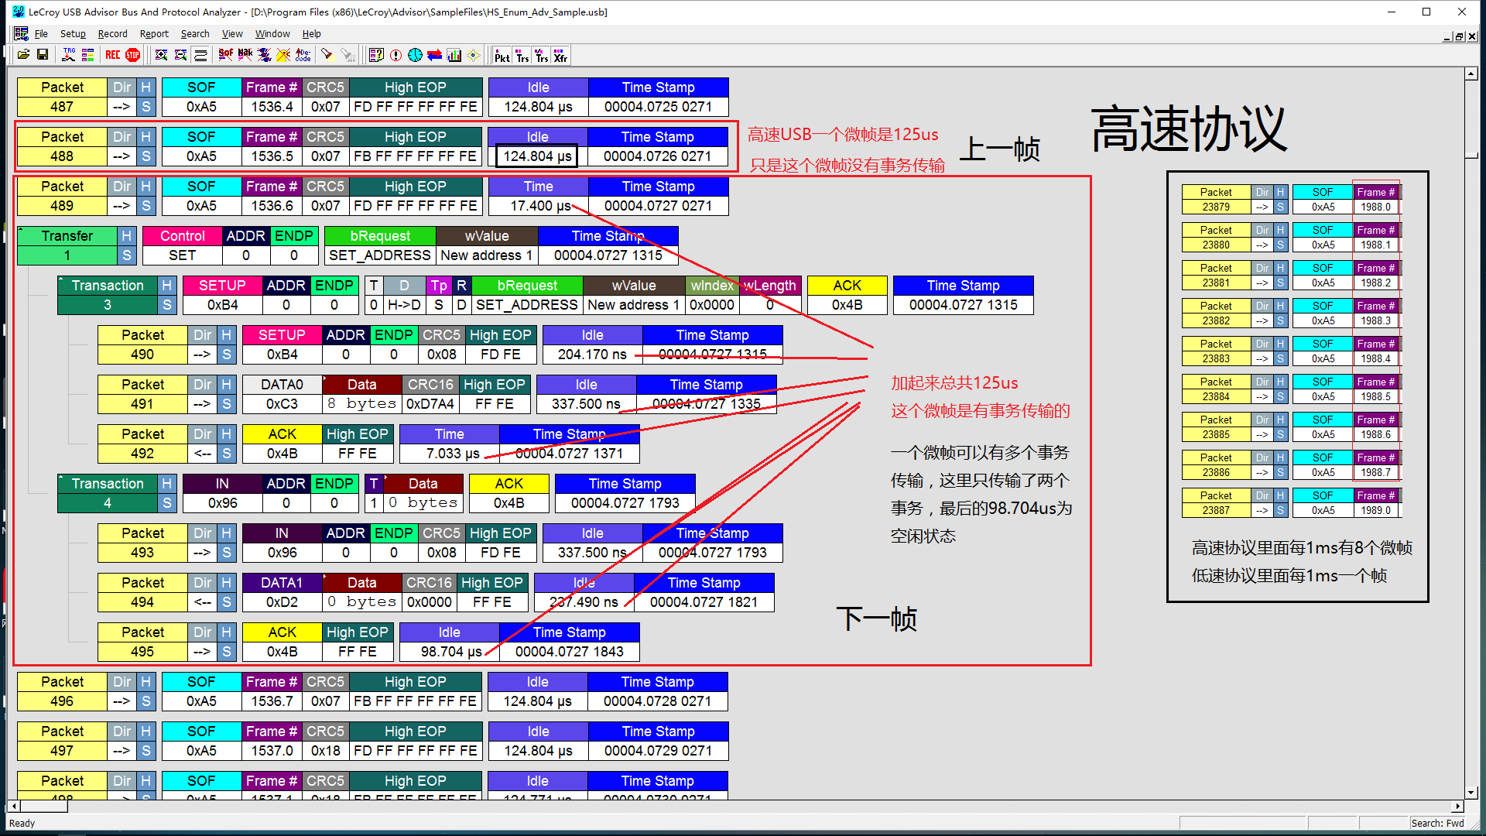Viewport: 1486px width, 836px height.
Task: Click the red exclamation error-summary icon
Action: click(x=395, y=54)
